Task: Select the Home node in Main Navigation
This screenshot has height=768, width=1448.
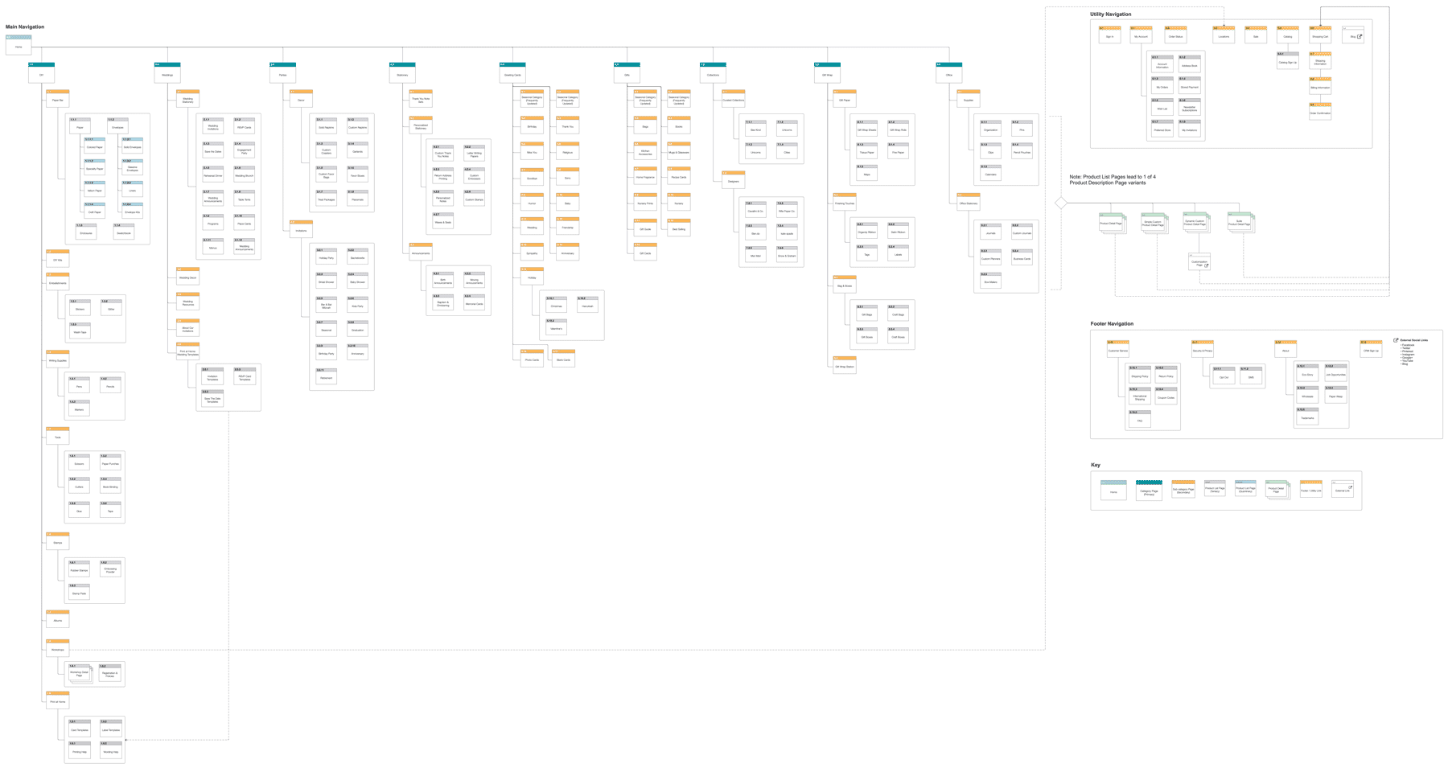Action: [19, 45]
